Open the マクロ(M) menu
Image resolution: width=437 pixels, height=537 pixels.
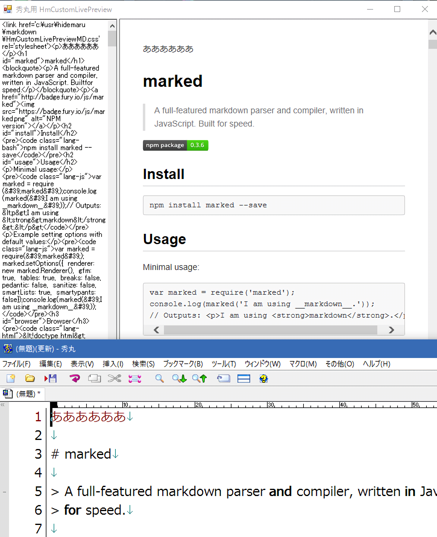[303, 364]
